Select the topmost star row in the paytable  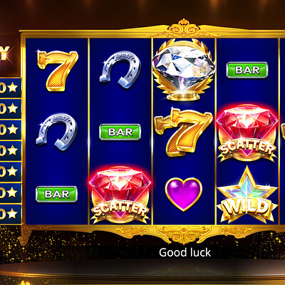click(x=11, y=88)
